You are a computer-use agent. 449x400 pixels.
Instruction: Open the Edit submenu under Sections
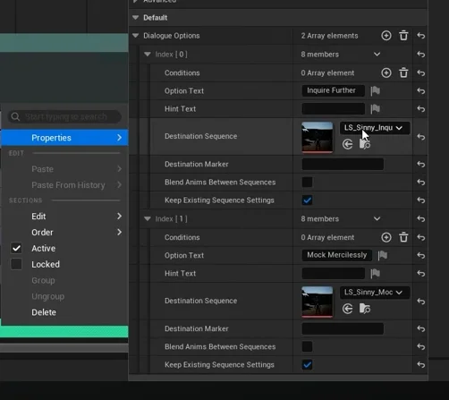(64, 217)
